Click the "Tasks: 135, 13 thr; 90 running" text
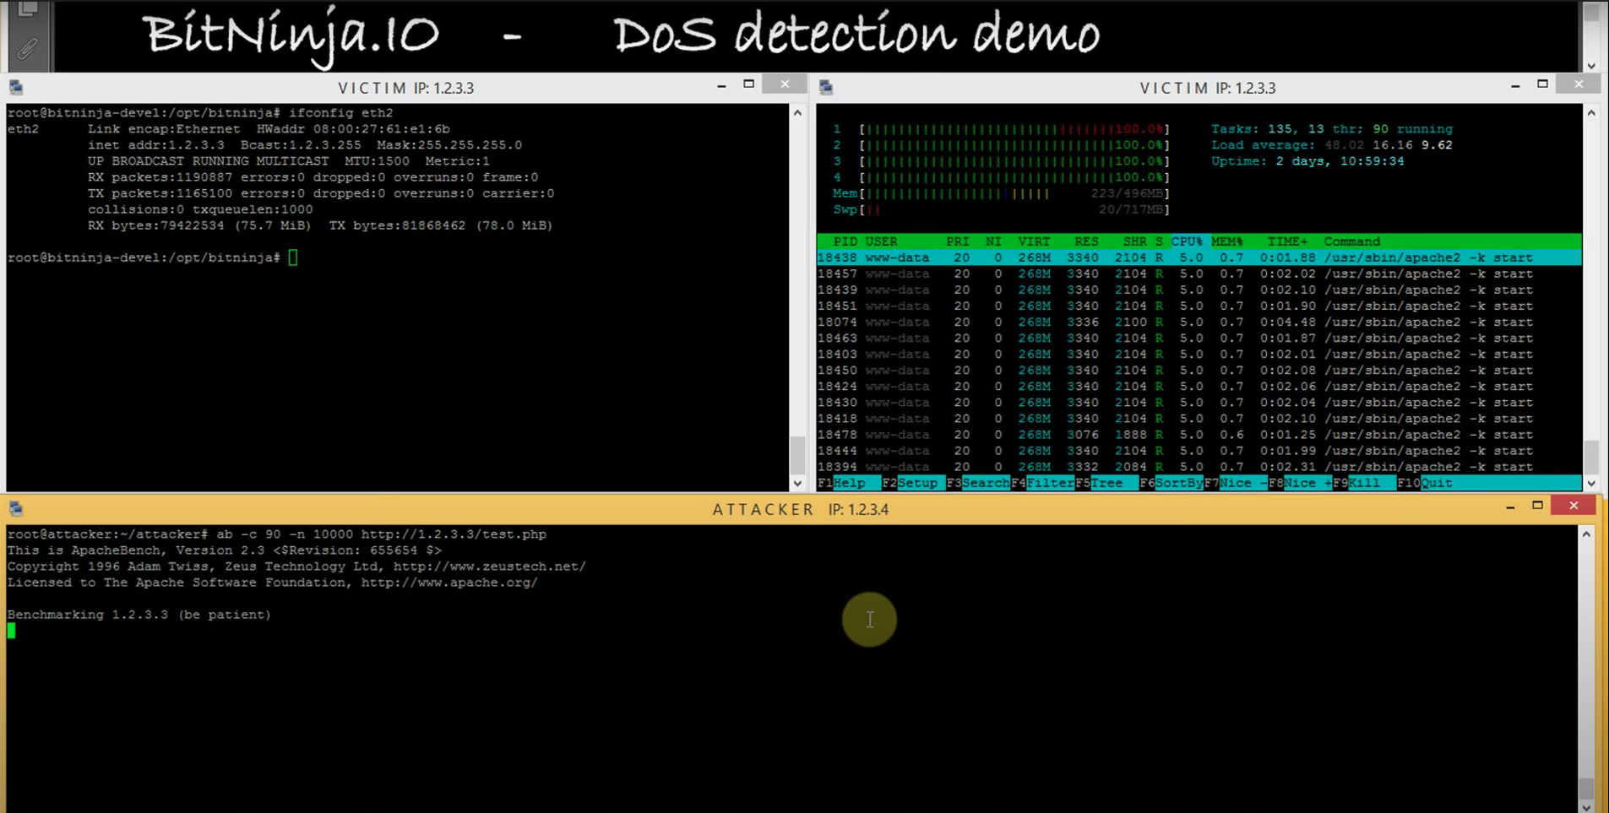 pyautogui.click(x=1332, y=129)
